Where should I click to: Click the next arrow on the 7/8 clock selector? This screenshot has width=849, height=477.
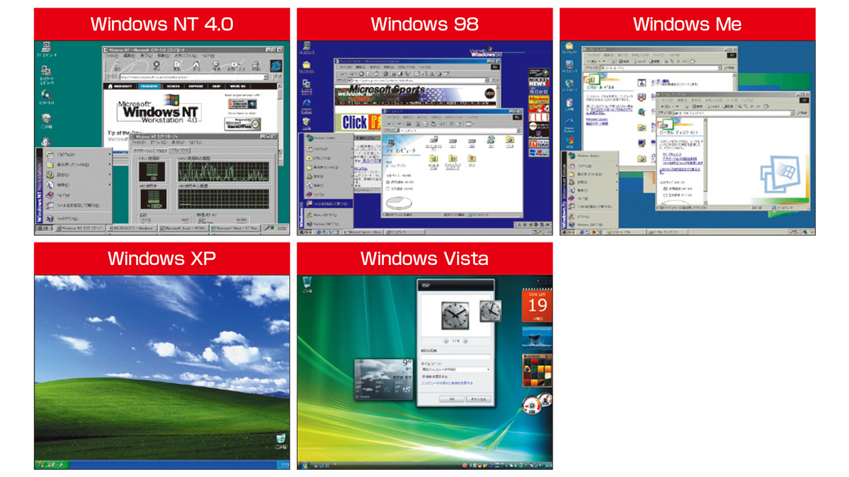(x=465, y=340)
